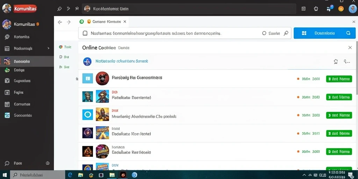Image resolution: width=358 pixels, height=179 pixels.
Task: Click the Windows taskbar search box
Action: [38, 175]
